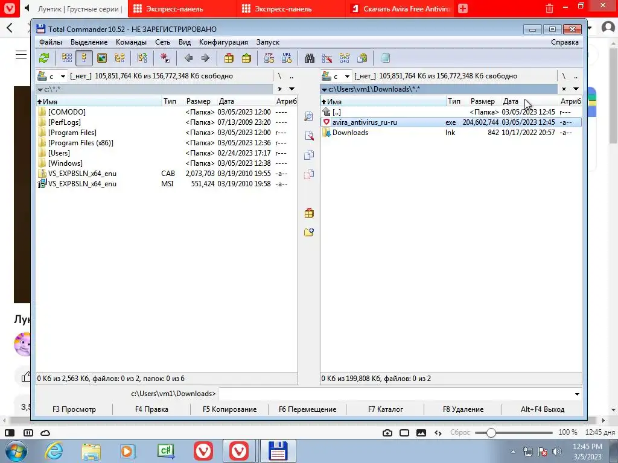Open the Выделение menu
The width and height of the screenshot is (618, 463).
(x=89, y=42)
